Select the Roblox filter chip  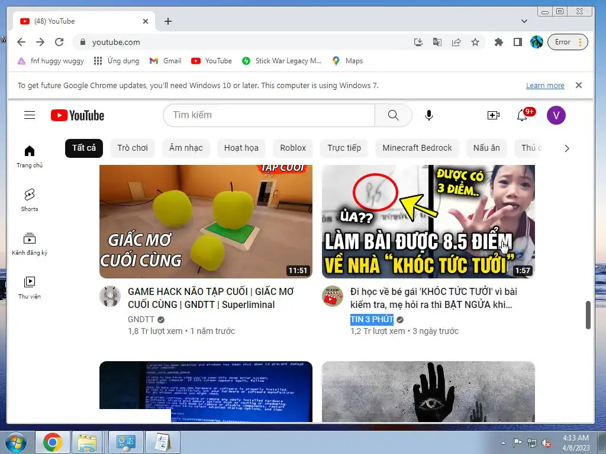[293, 148]
